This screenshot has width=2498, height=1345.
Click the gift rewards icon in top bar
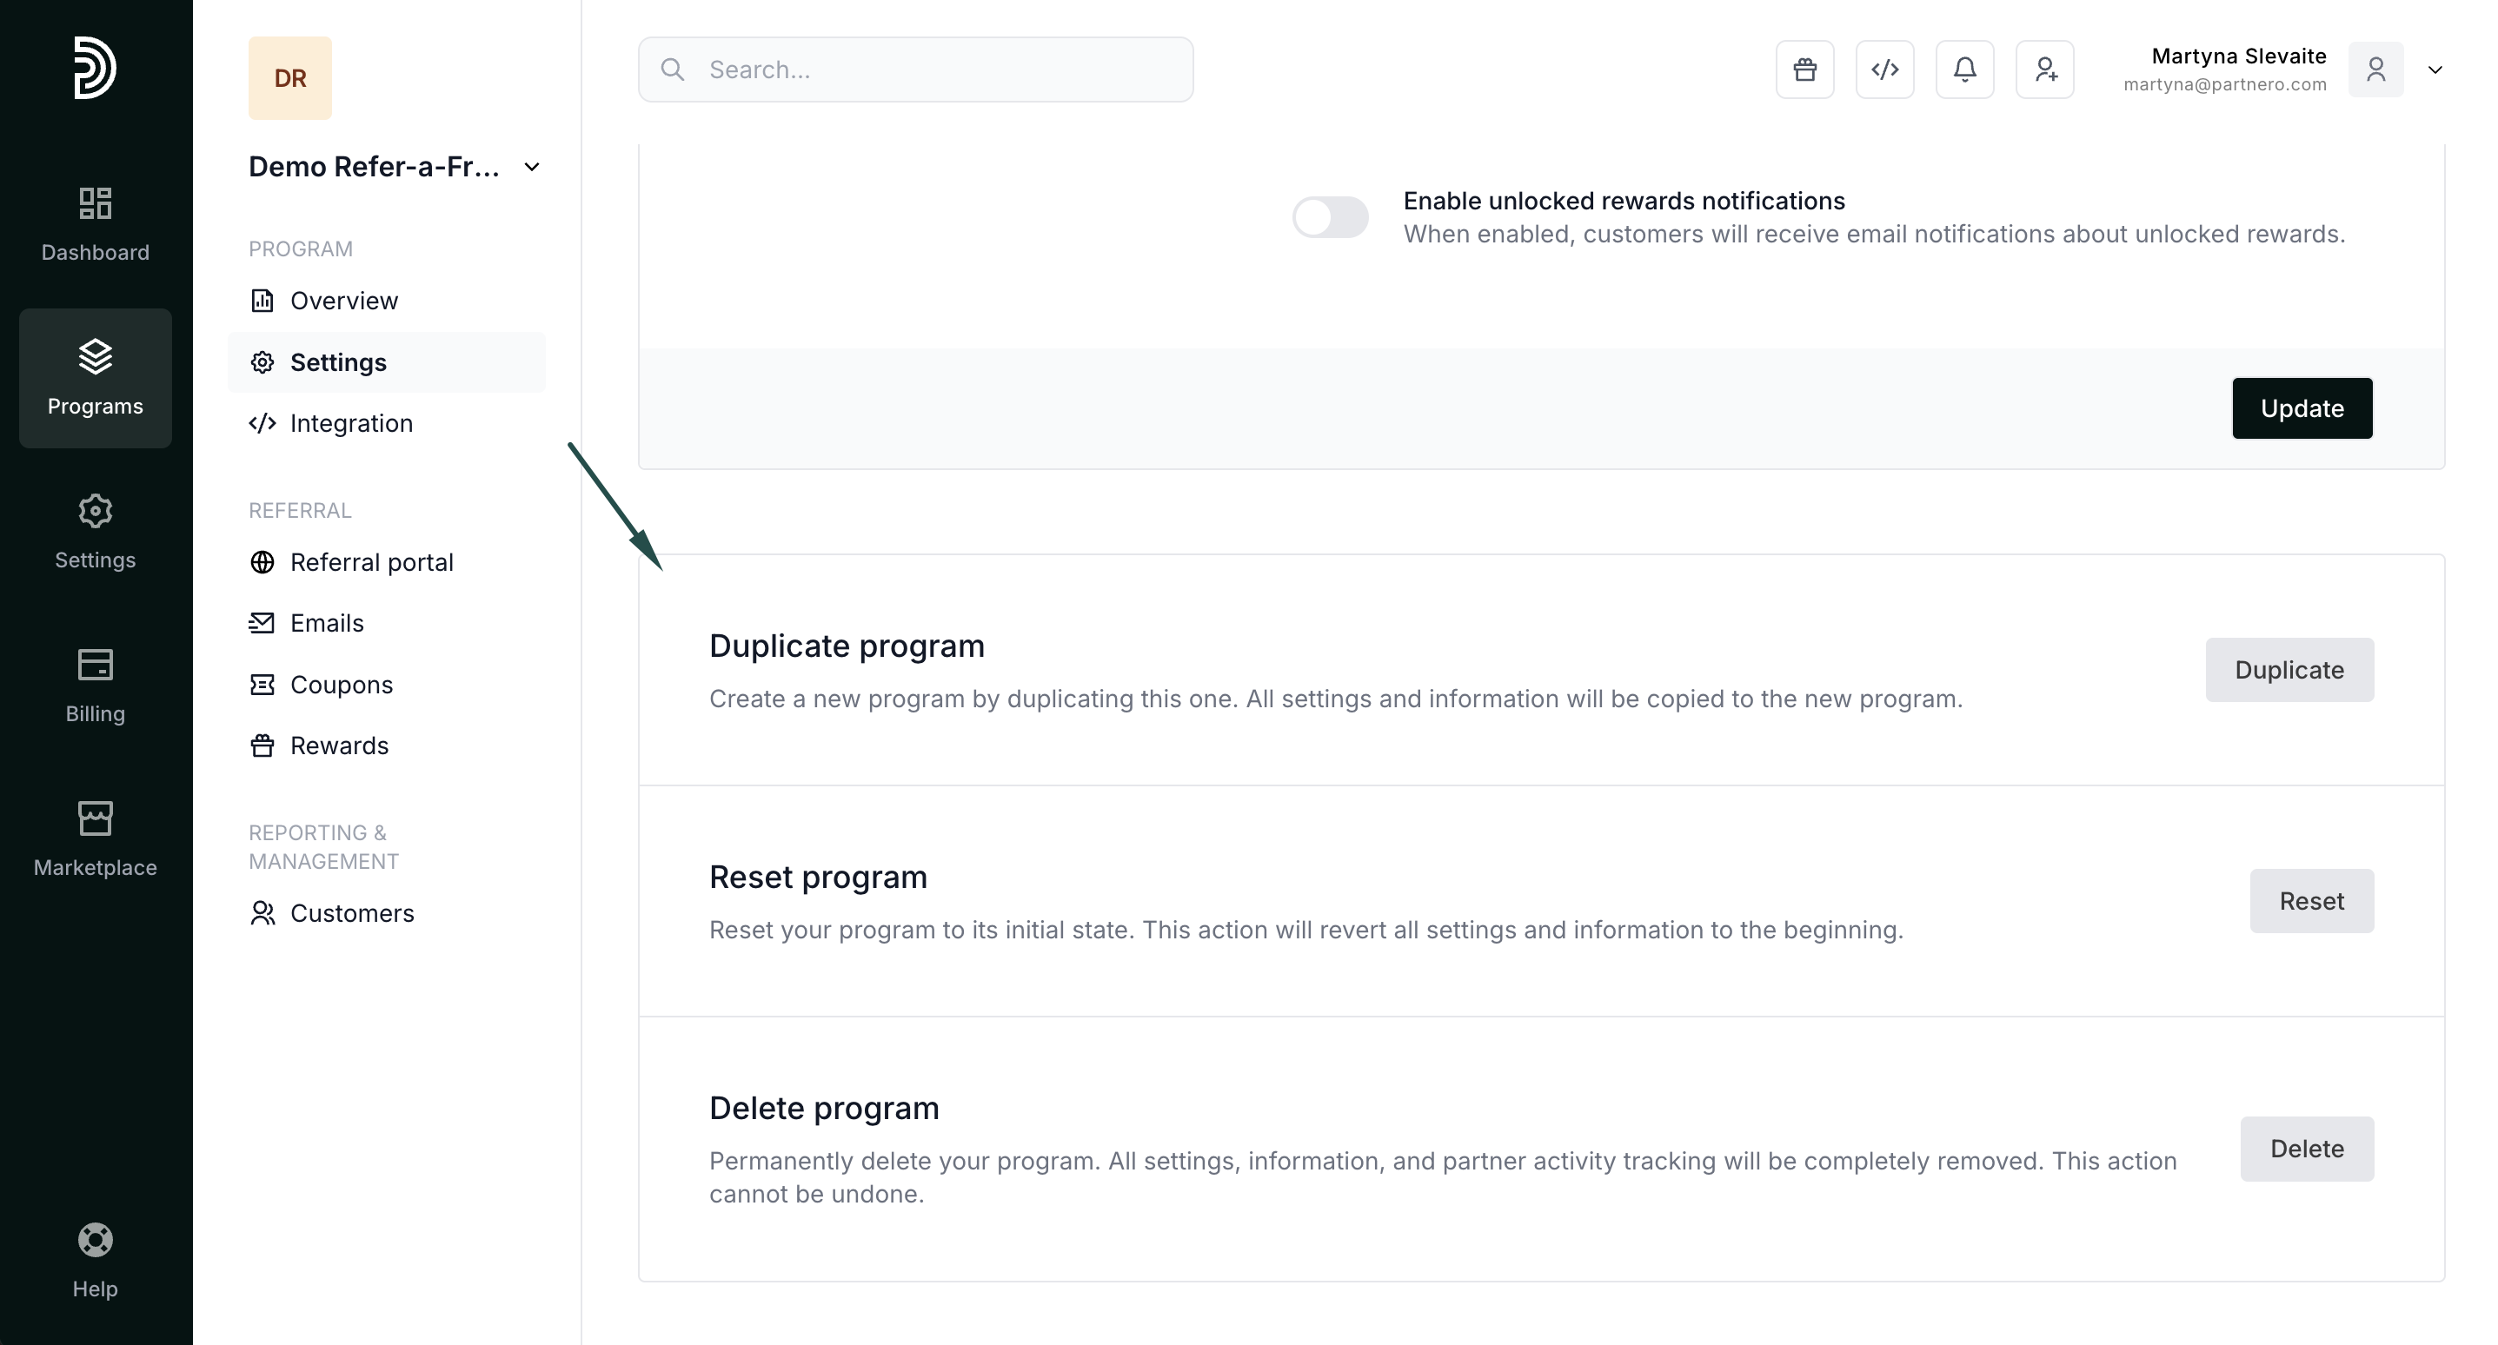pyautogui.click(x=1804, y=70)
